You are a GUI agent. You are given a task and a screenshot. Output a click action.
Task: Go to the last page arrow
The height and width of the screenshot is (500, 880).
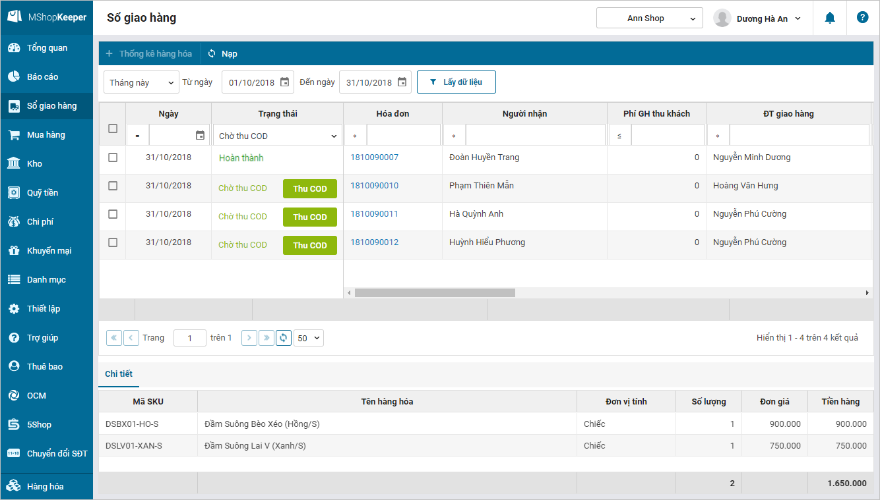267,338
